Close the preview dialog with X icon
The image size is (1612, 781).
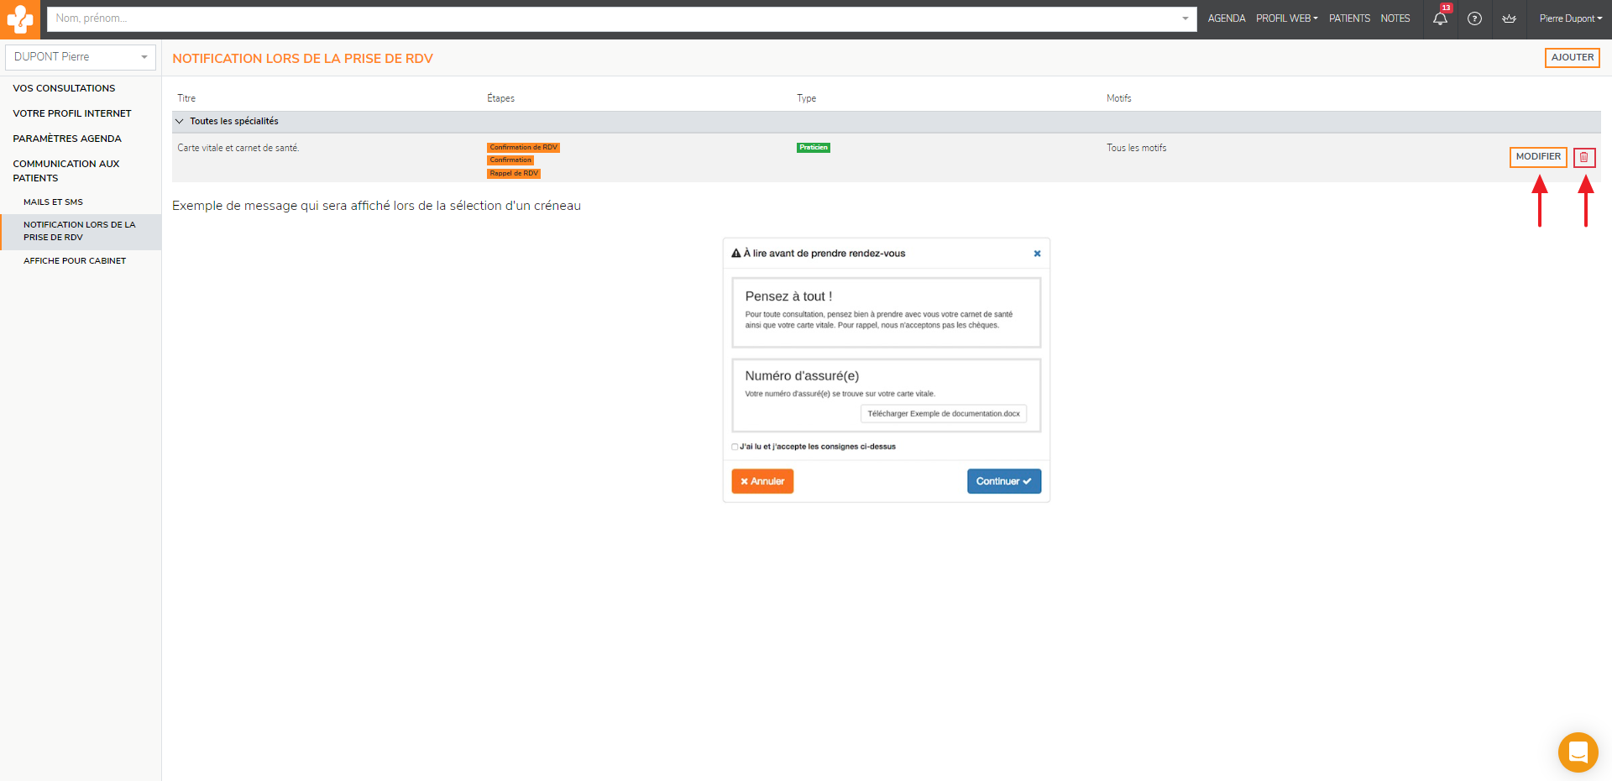[x=1037, y=254]
